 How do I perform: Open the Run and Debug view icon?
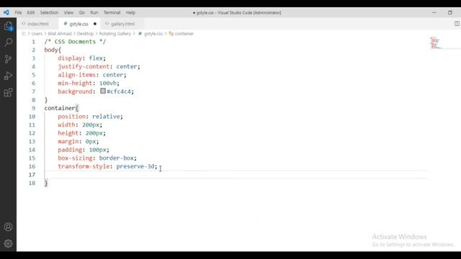8,76
